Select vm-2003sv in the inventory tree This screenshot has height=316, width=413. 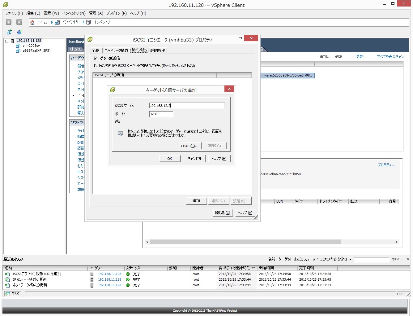(x=31, y=46)
